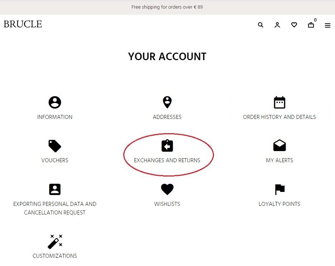The image size is (335, 266).
Task: Select the Addresses map pin icon
Action: click(167, 102)
